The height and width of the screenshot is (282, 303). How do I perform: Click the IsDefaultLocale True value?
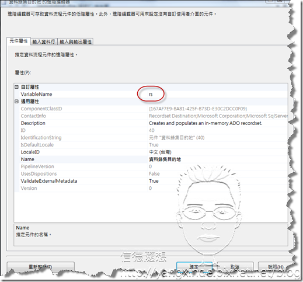click(154, 145)
